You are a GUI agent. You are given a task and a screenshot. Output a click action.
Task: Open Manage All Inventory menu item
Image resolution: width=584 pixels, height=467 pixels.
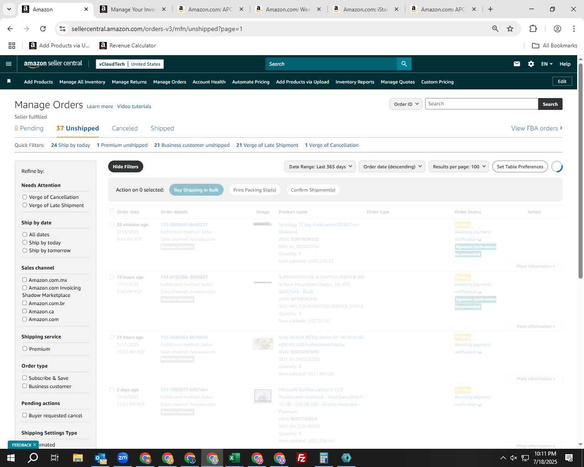[82, 82]
